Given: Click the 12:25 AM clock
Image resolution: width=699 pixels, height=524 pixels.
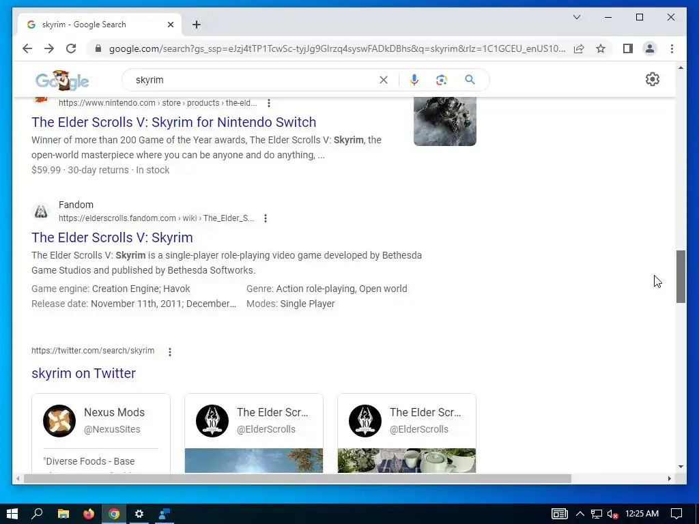Looking at the screenshot, I should coord(642,514).
